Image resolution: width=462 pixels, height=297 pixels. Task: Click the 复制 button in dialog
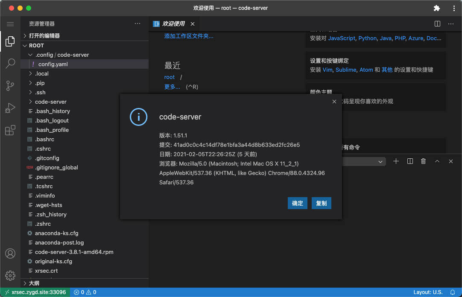click(321, 203)
